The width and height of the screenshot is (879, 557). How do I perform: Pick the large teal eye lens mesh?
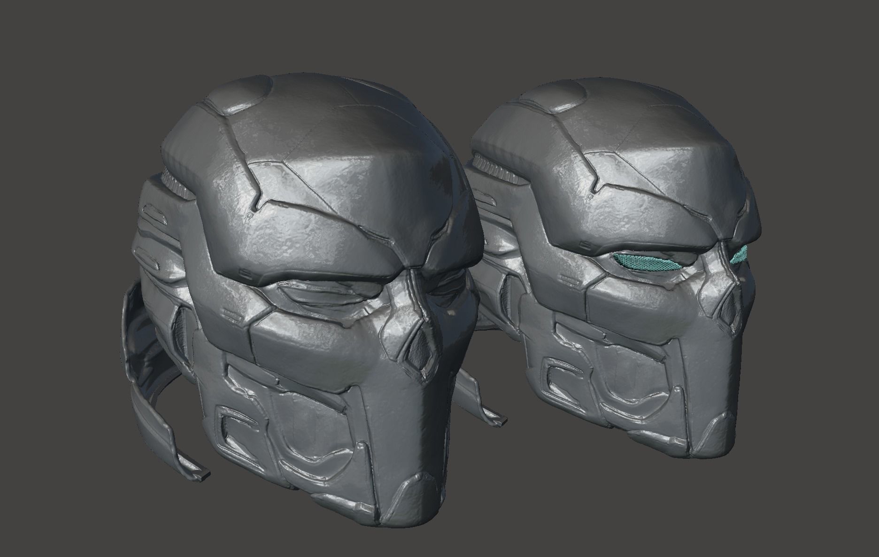tap(647, 263)
